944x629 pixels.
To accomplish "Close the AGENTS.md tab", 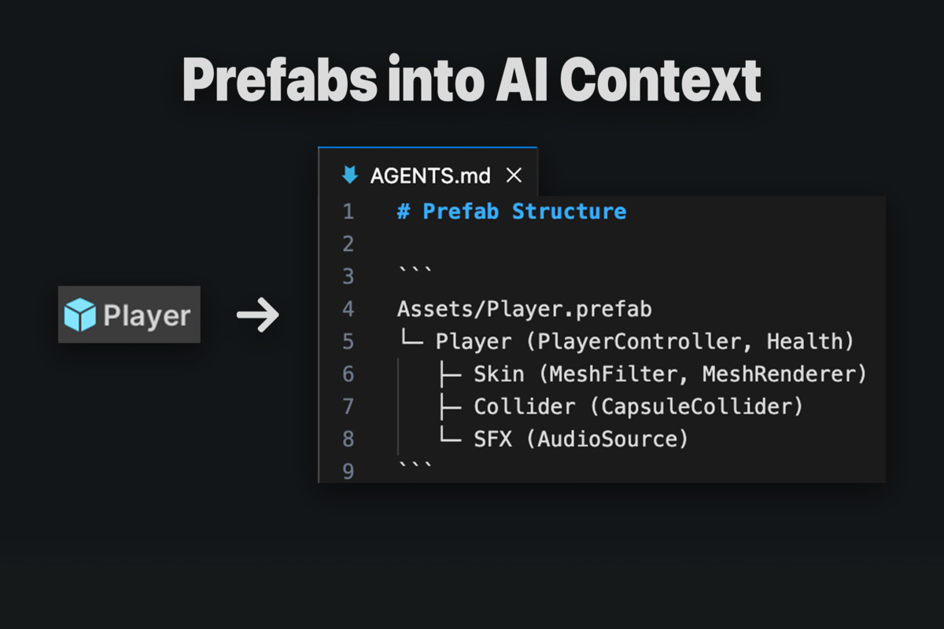I will pyautogui.click(x=514, y=175).
